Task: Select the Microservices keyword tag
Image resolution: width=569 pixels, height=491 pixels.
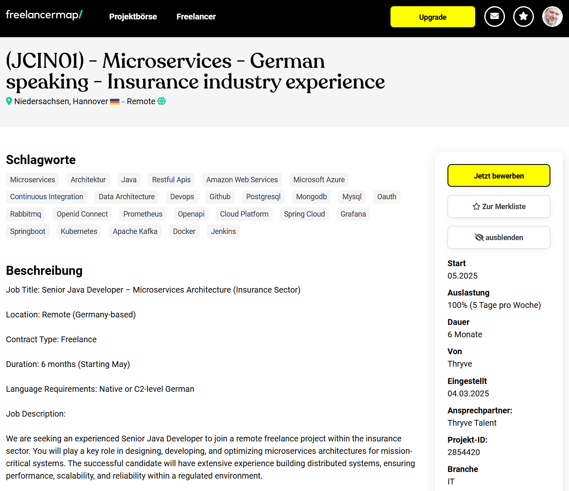Action: (x=33, y=180)
